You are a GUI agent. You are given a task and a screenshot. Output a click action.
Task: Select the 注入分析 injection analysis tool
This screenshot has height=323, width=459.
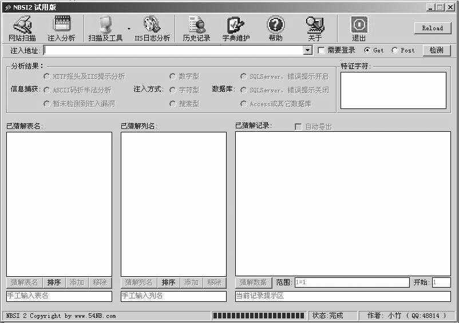point(61,29)
